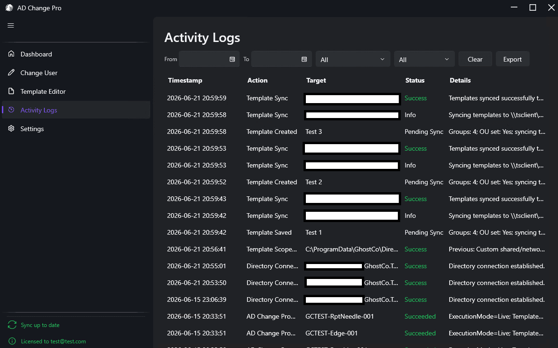
Task: Click the Template Editor document icon
Action: click(x=11, y=91)
